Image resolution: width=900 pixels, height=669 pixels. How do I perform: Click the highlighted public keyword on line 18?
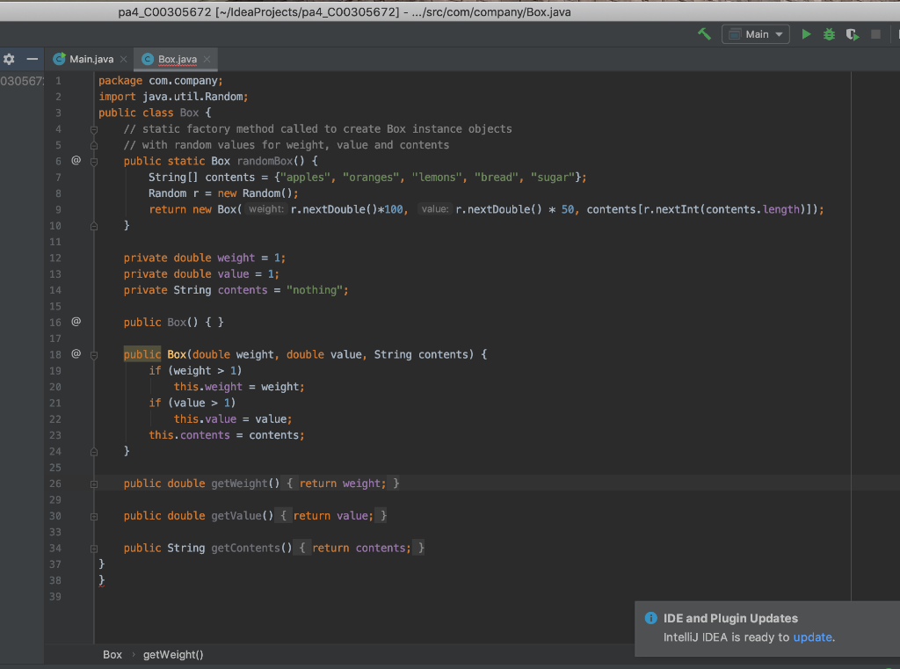(x=142, y=354)
